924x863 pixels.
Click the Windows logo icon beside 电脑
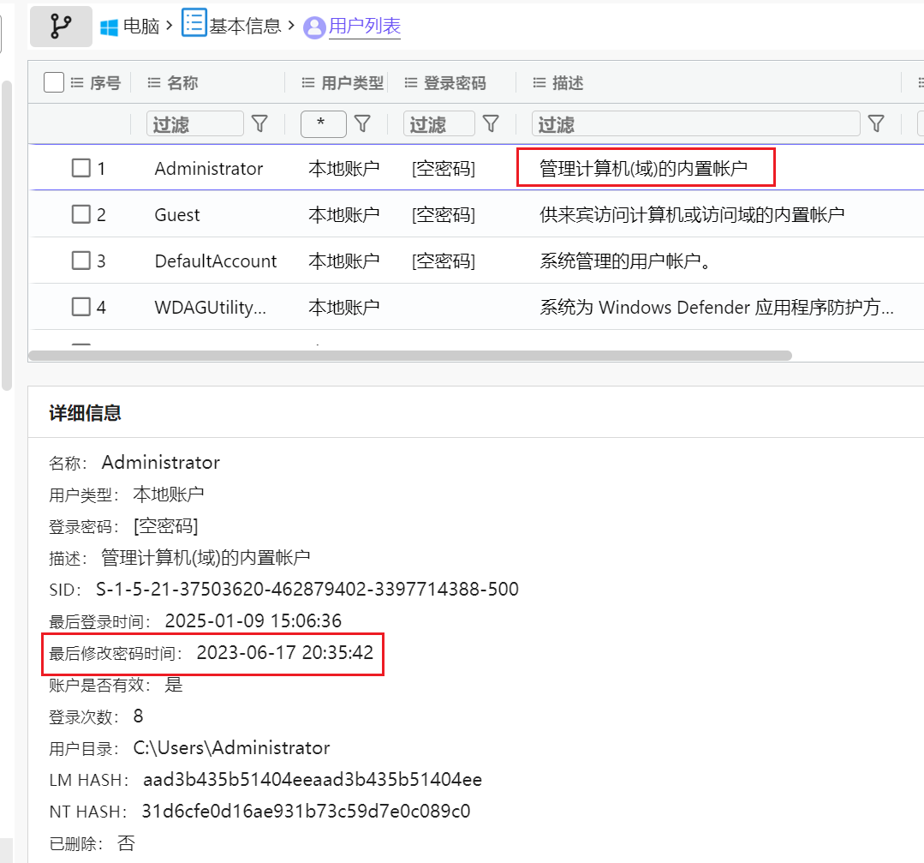pyautogui.click(x=109, y=27)
